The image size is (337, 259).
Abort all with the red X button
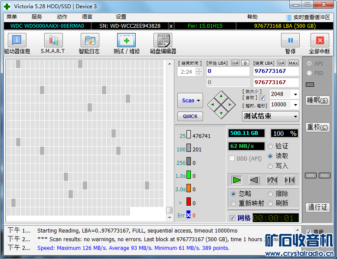coord(320,40)
